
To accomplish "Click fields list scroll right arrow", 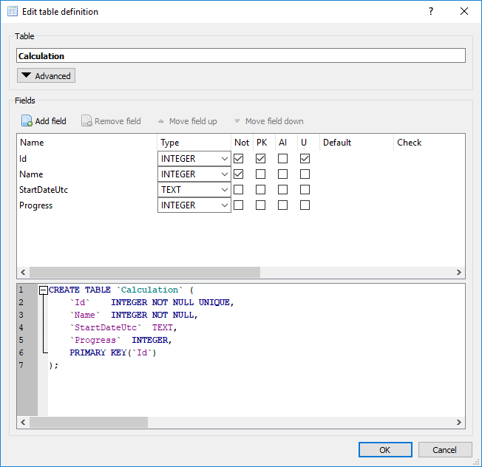I will click(x=458, y=272).
